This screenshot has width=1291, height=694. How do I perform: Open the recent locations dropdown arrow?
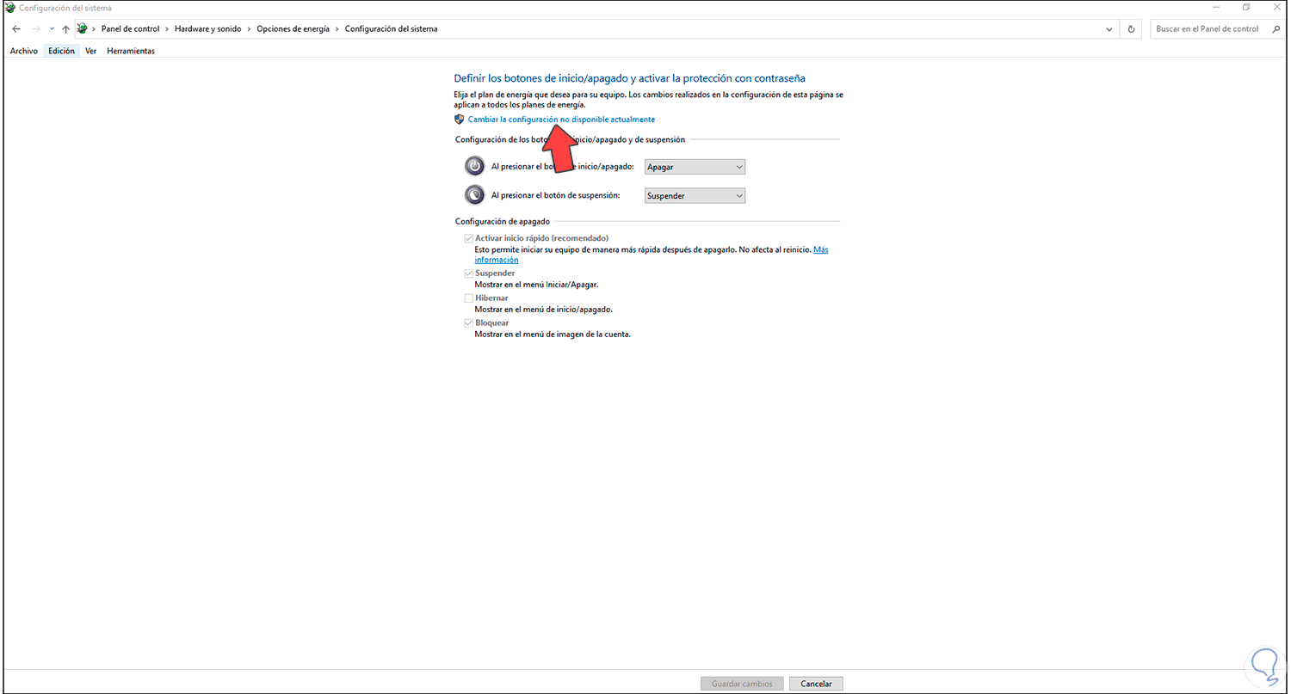[52, 28]
